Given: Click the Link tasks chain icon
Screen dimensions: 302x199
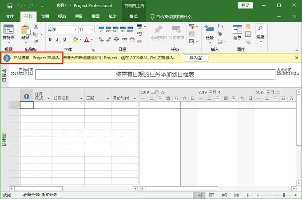Looking at the screenshot, I should 125,39.
